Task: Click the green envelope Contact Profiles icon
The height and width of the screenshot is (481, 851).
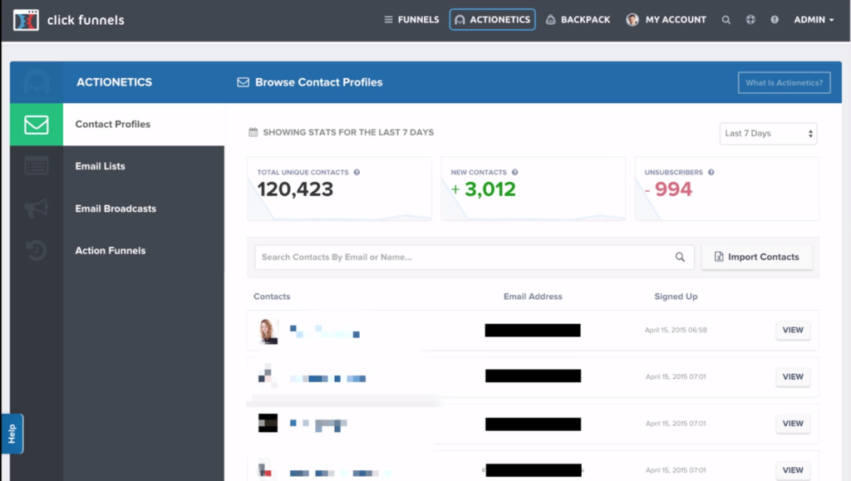Action: click(37, 125)
